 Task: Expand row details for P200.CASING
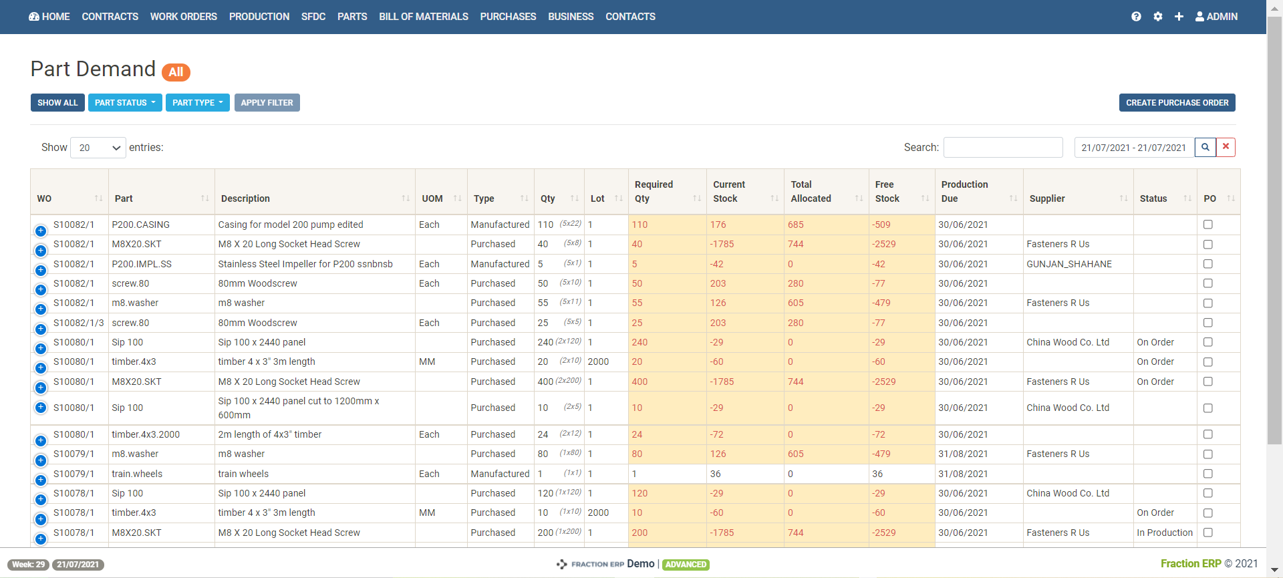(x=41, y=231)
